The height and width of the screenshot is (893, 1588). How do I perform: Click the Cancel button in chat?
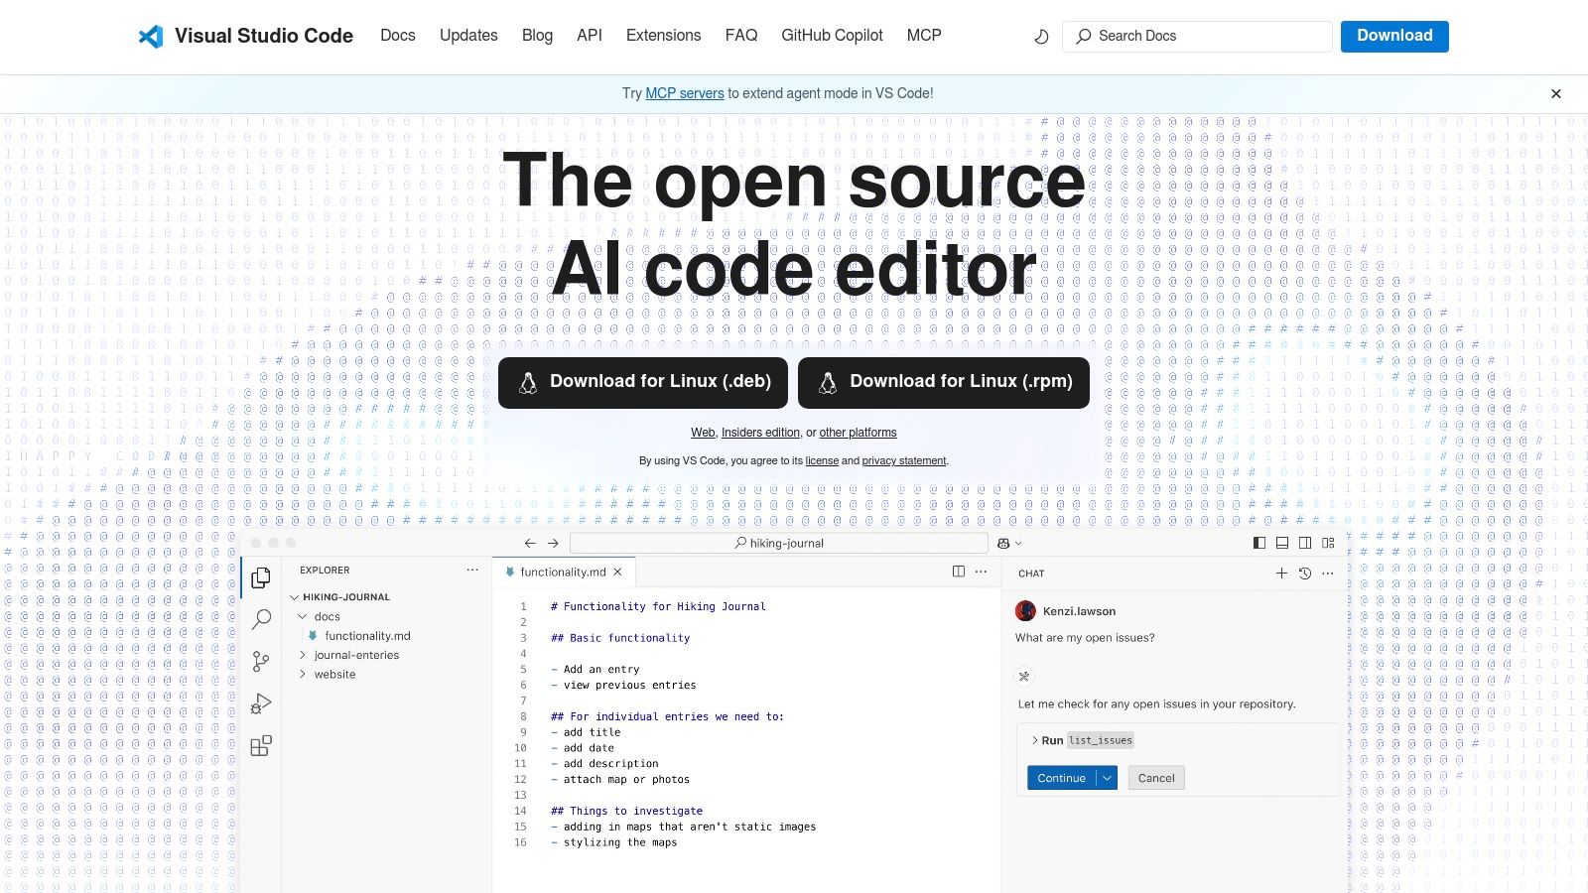(1156, 778)
